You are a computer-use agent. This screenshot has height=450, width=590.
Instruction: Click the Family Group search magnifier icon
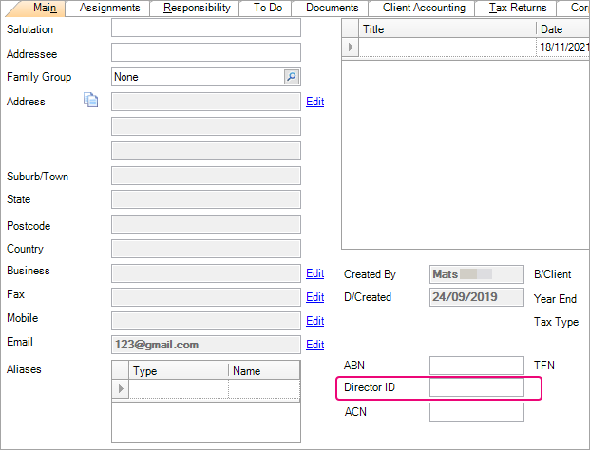click(x=292, y=77)
